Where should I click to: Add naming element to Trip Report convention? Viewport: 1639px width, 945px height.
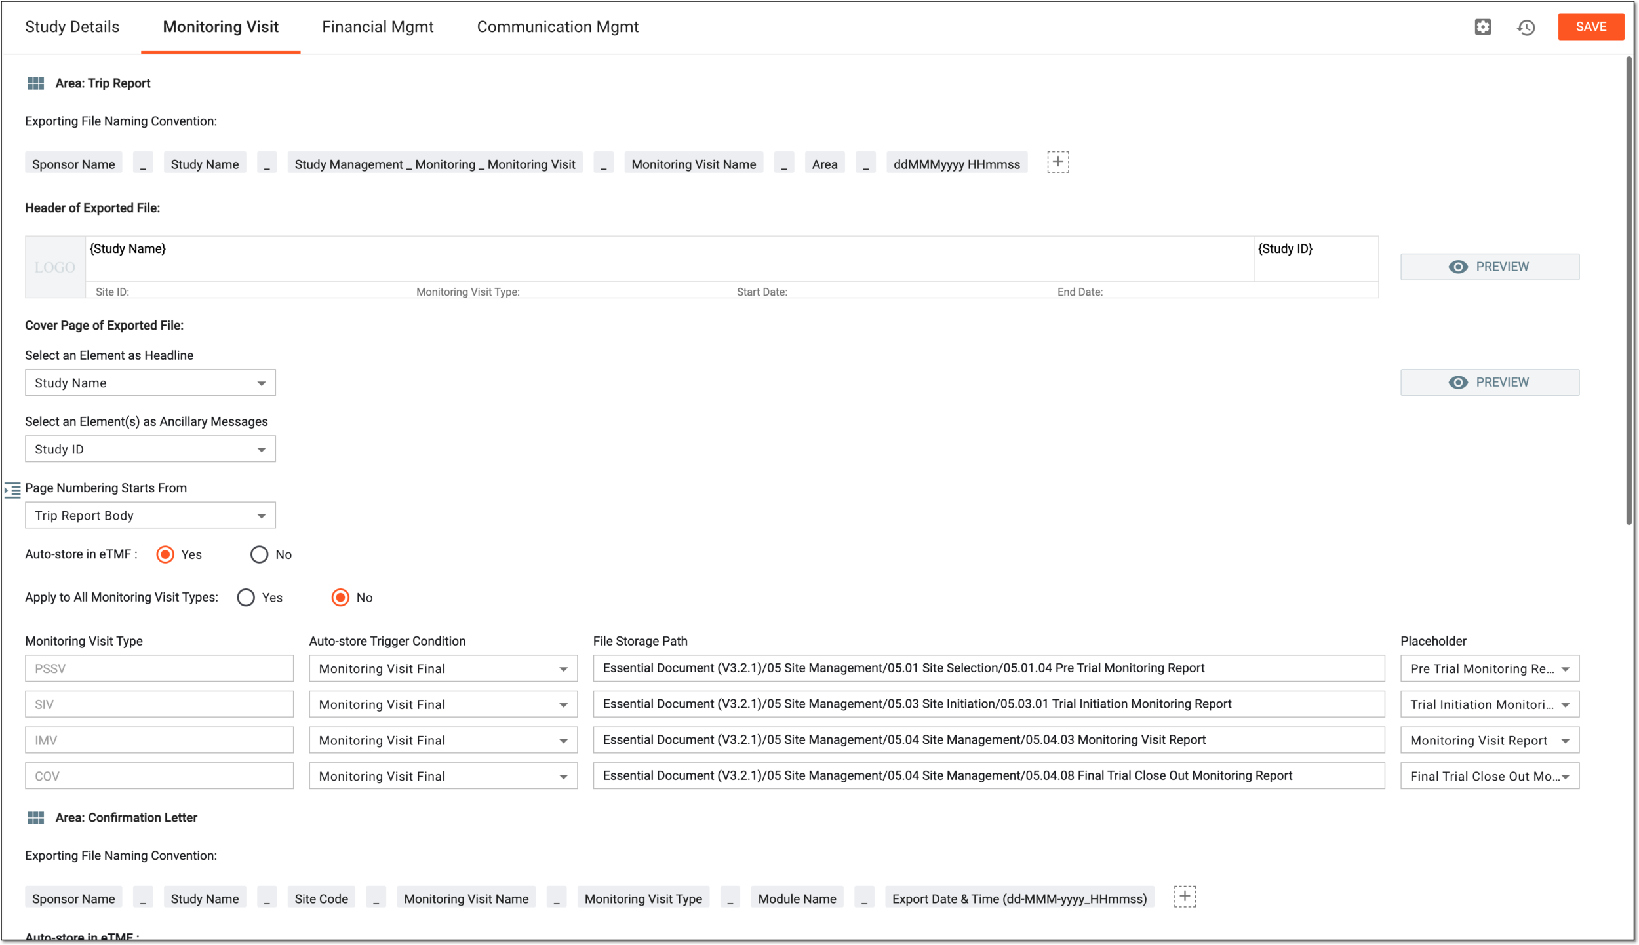[x=1057, y=162]
